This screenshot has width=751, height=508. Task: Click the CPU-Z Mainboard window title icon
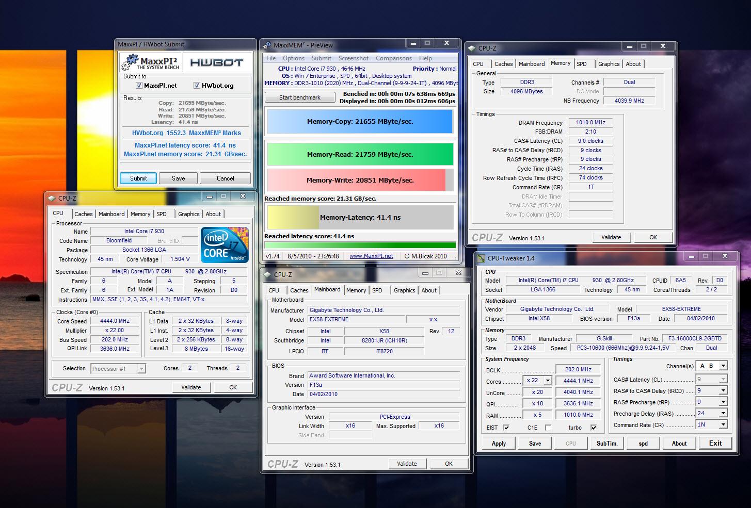267,275
